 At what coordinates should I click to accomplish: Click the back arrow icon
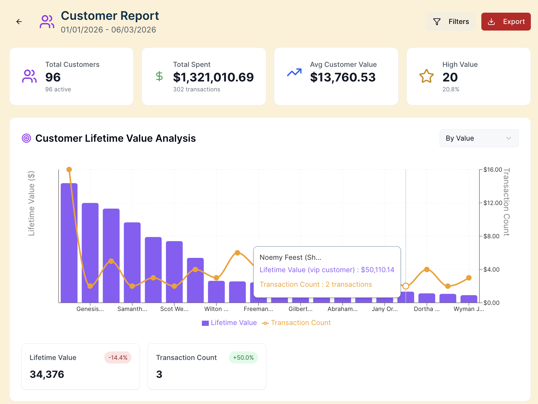click(19, 21)
